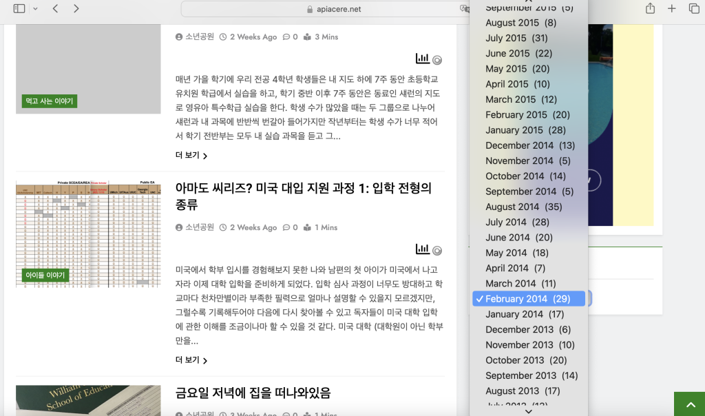Click 더 보기 under the 미국 대입 article
Image resolution: width=705 pixels, height=416 pixels.
191,360
